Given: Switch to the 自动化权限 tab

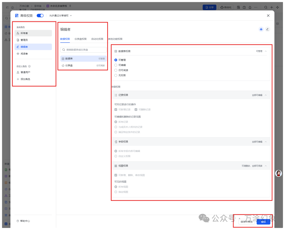Looking at the screenshot, I should [97, 39].
